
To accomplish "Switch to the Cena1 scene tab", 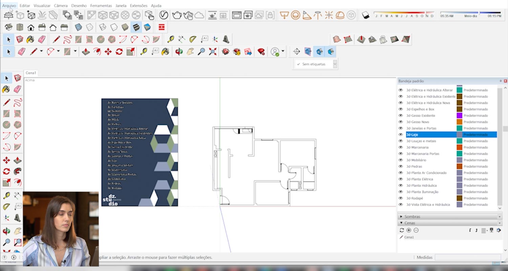I will pyautogui.click(x=31, y=73).
